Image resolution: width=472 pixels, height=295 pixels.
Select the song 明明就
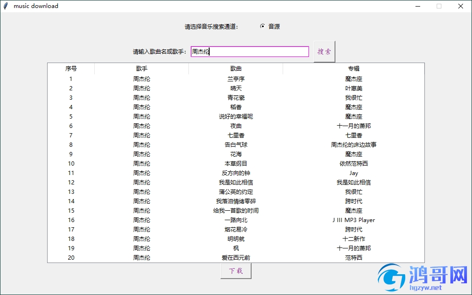pyautogui.click(x=236, y=239)
